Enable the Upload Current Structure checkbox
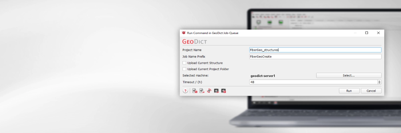This screenshot has height=133, width=401. point(184,63)
